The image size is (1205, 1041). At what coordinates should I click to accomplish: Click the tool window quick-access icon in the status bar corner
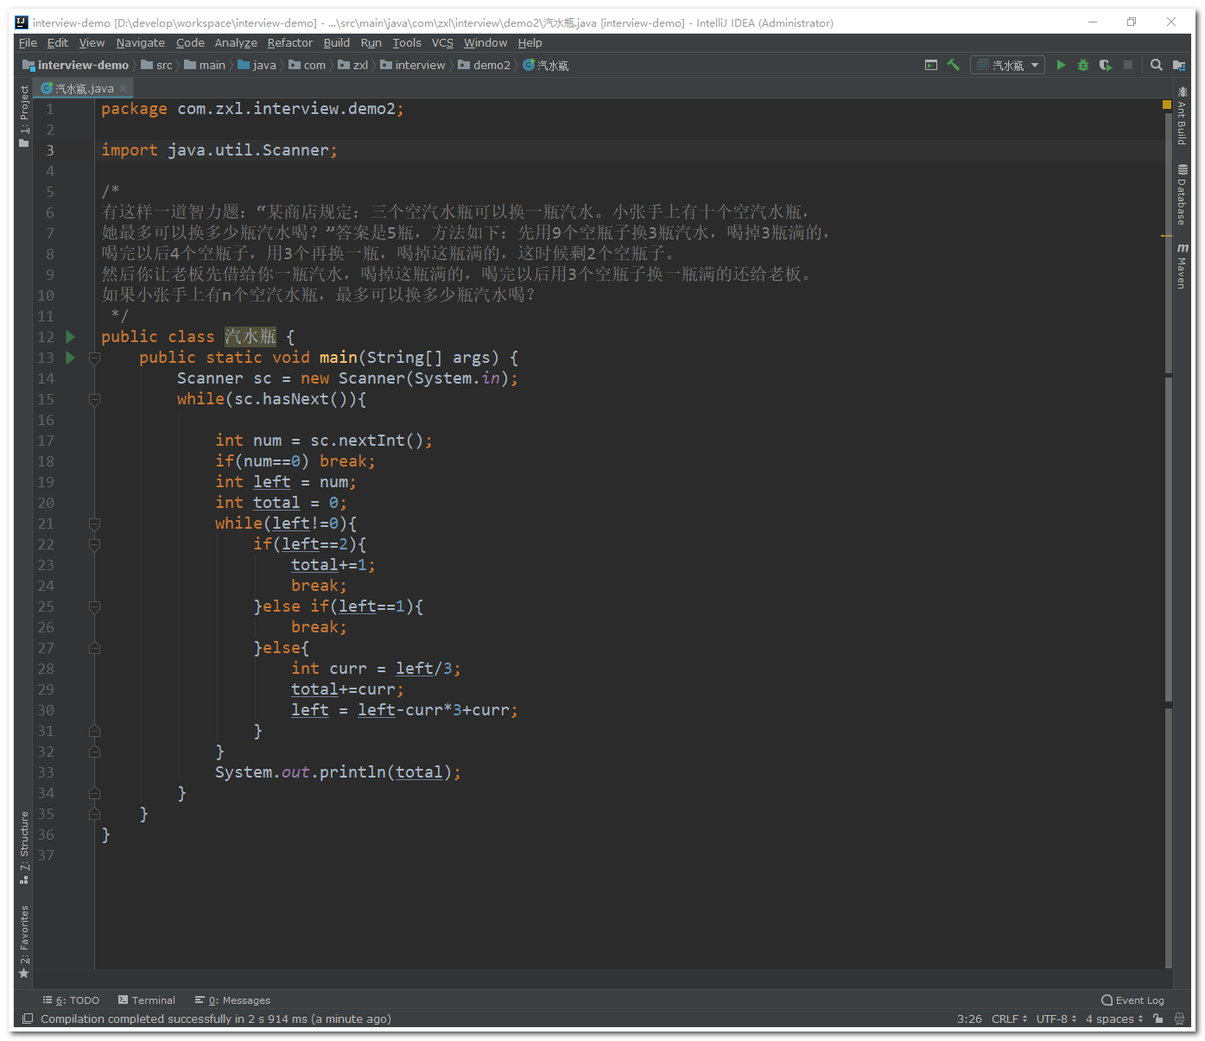28,1019
